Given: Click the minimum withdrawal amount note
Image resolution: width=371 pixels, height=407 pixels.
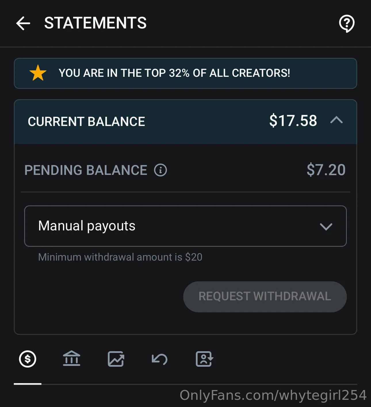Looking at the screenshot, I should (x=120, y=257).
